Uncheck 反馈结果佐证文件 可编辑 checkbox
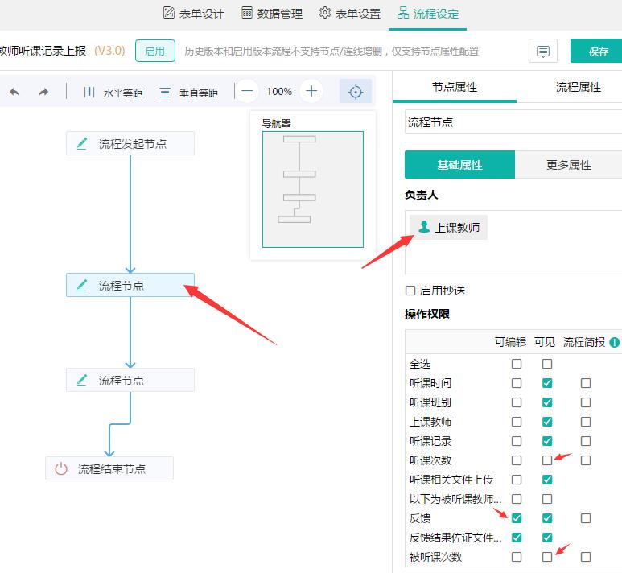Screen dimensions: 622x573 click(517, 538)
